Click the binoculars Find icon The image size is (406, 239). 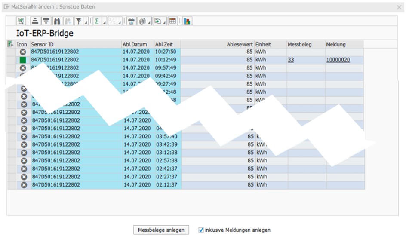57,21
